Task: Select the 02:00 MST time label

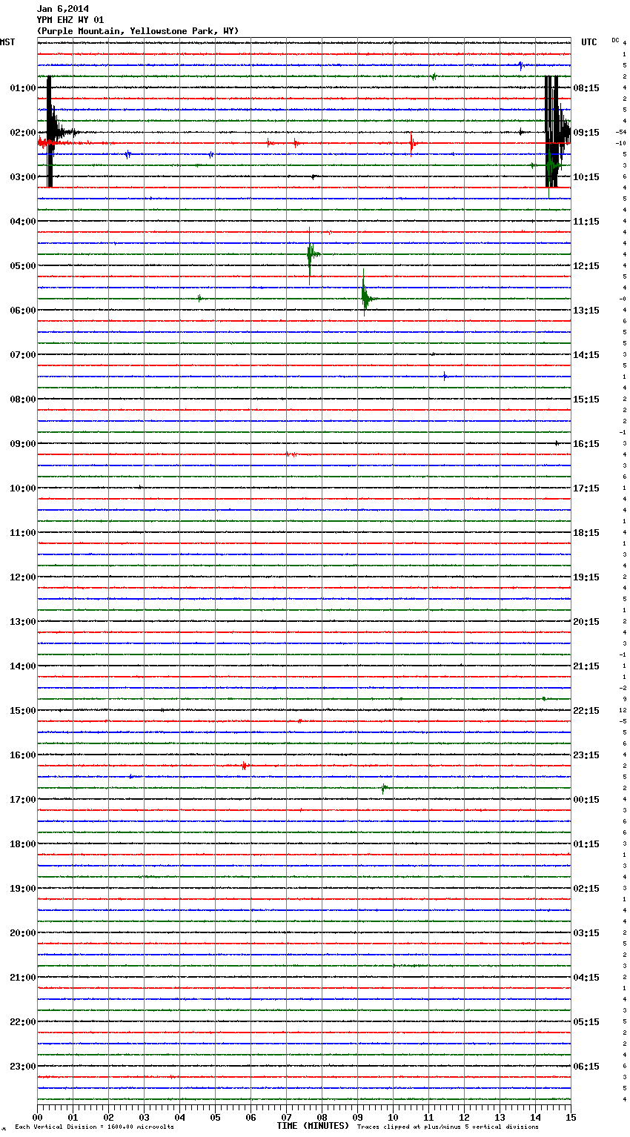Action: (x=23, y=133)
